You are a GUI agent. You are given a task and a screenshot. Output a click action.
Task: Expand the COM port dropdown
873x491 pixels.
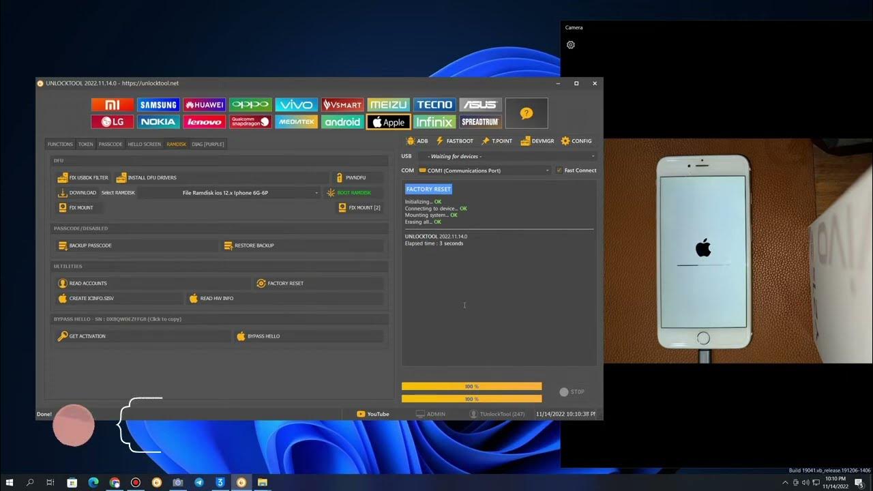484,170
